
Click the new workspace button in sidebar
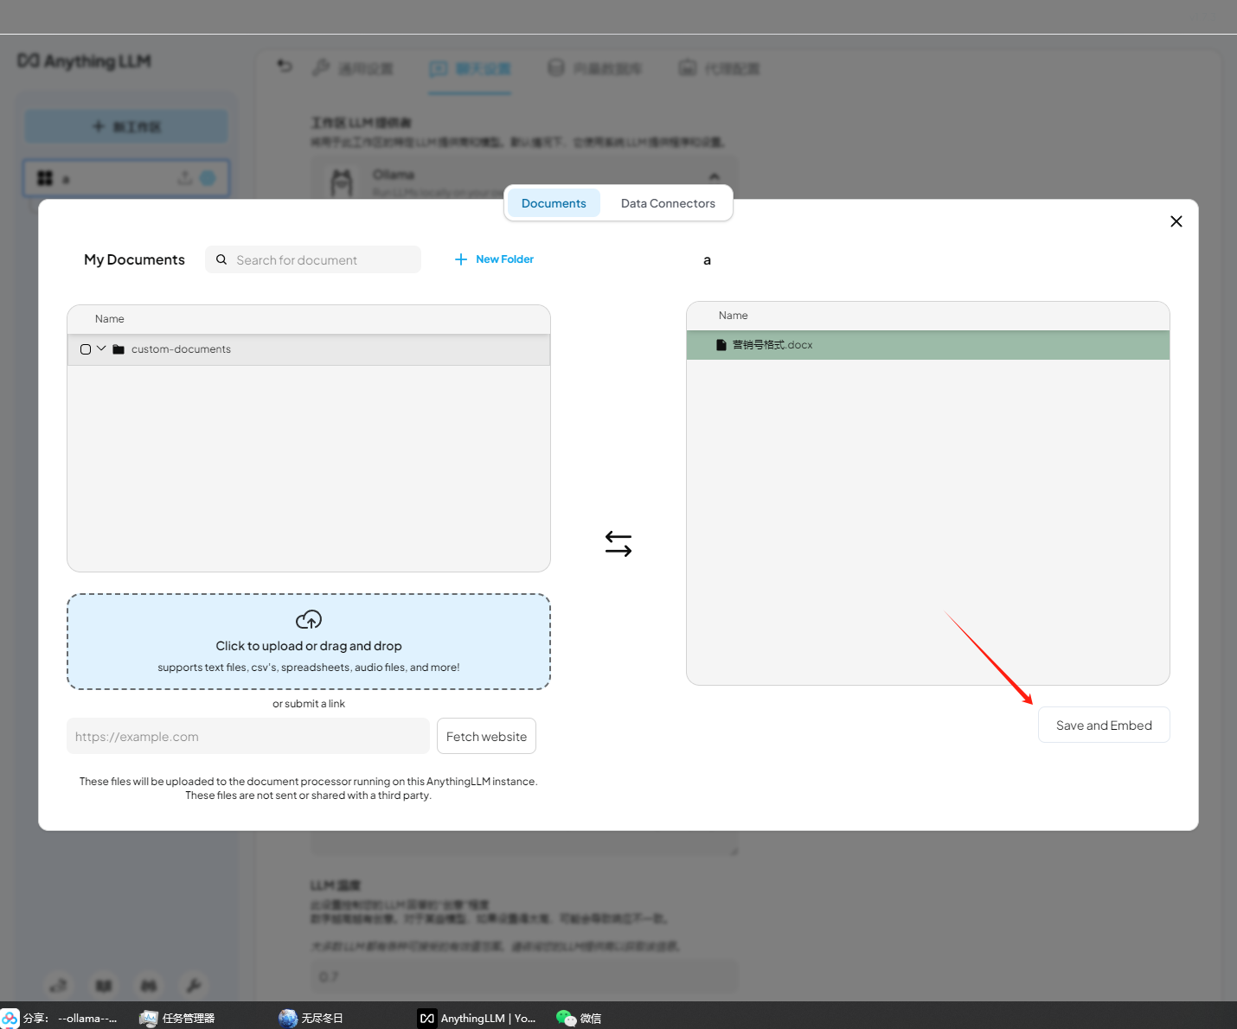click(x=126, y=126)
